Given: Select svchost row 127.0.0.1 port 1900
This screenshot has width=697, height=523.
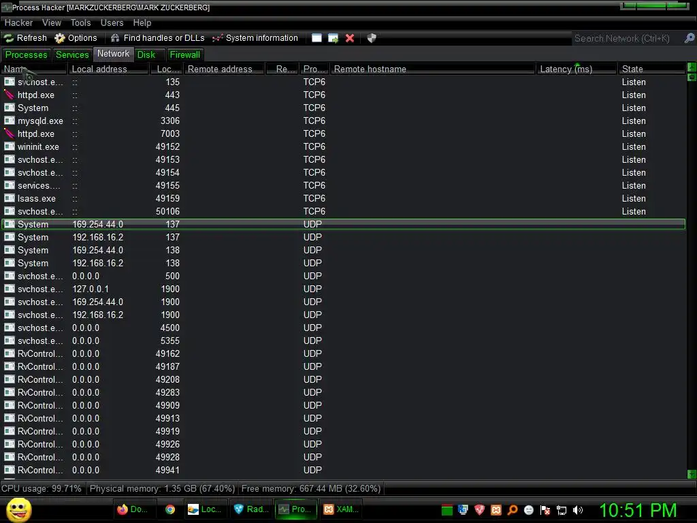Looking at the screenshot, I should (x=343, y=289).
